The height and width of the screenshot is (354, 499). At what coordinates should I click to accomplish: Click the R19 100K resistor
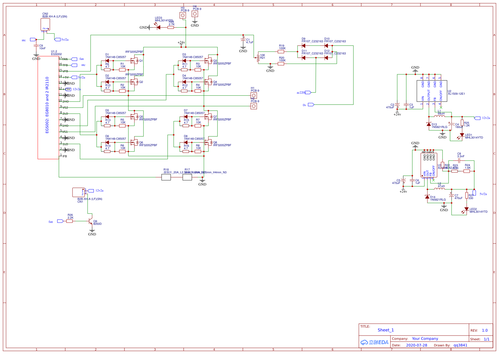point(281,51)
